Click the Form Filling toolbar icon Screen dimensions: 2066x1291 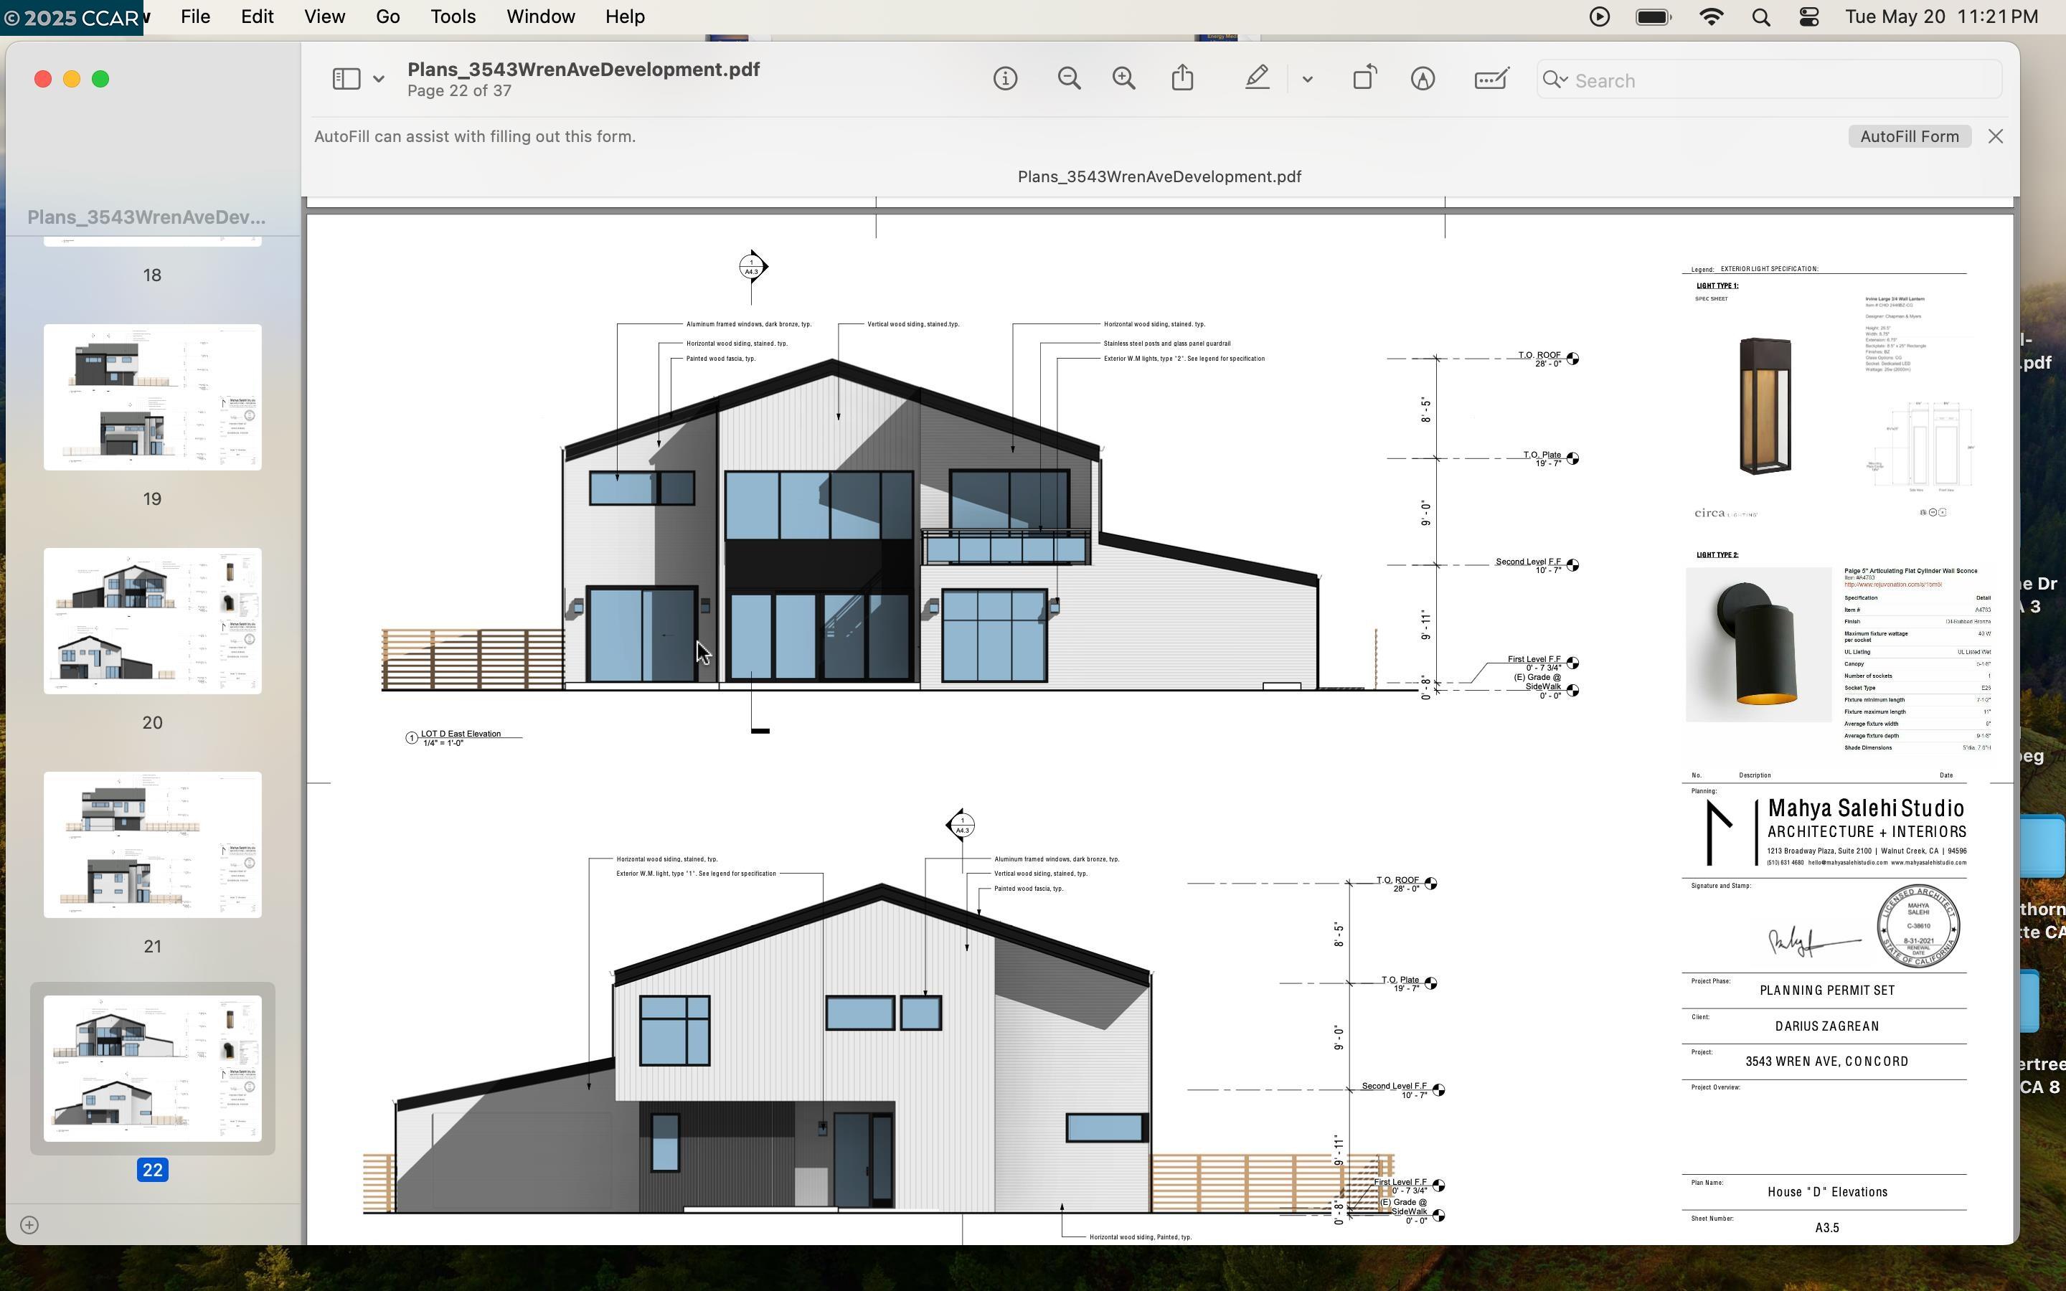coord(1491,80)
